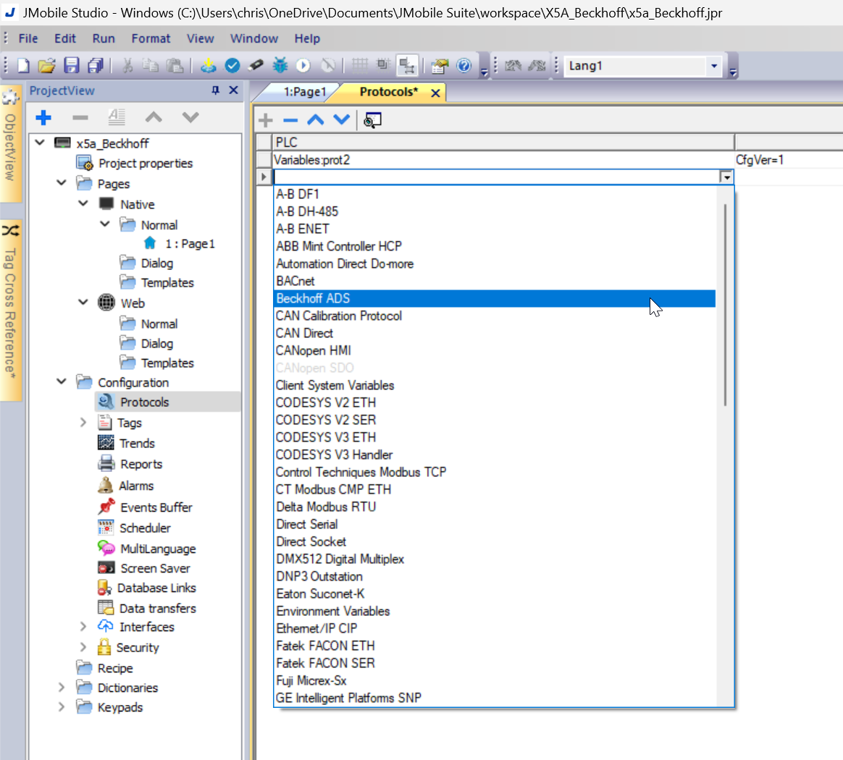The width and height of the screenshot is (843, 760).
Task: Open the ObjectView side tab
Action: coord(10,144)
